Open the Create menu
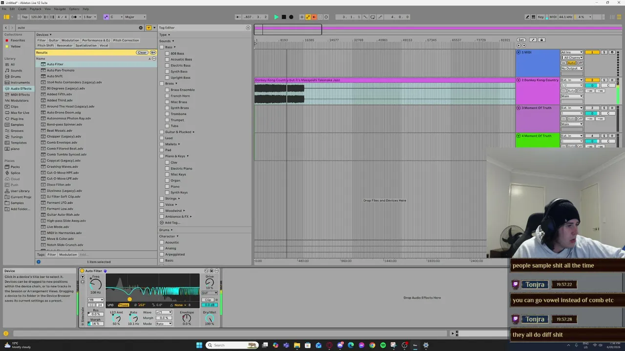 coord(22,9)
